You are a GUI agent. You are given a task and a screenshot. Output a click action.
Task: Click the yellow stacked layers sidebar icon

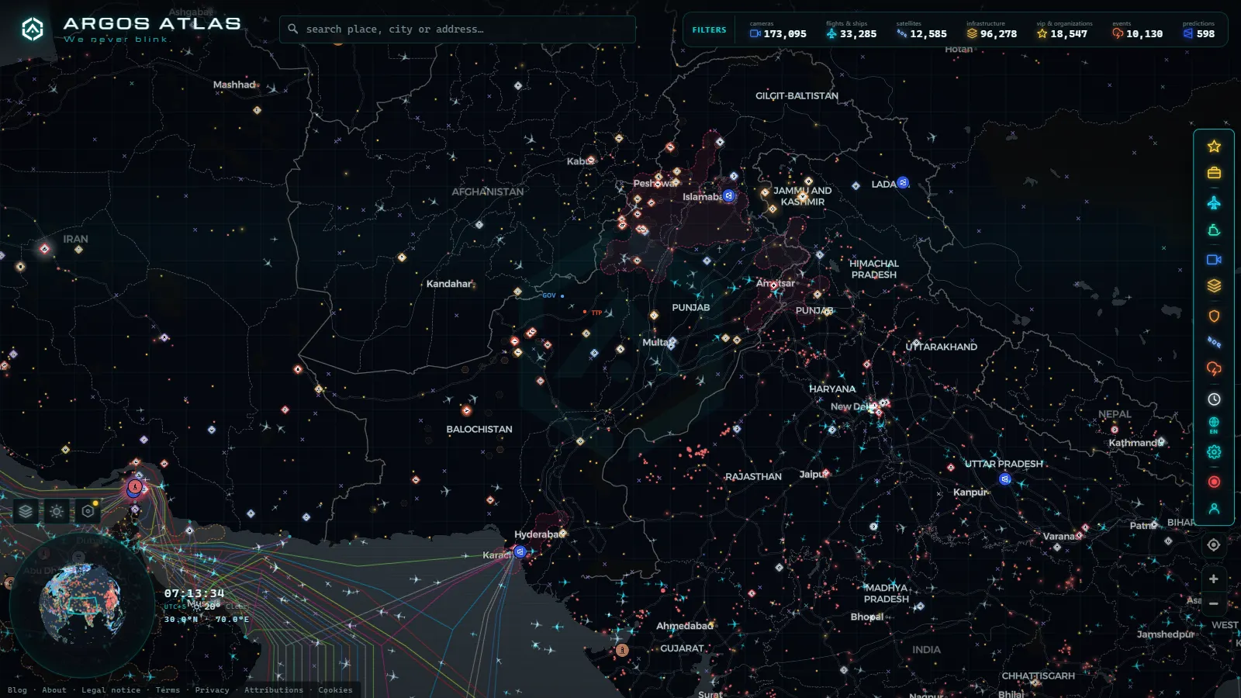pyautogui.click(x=1214, y=286)
